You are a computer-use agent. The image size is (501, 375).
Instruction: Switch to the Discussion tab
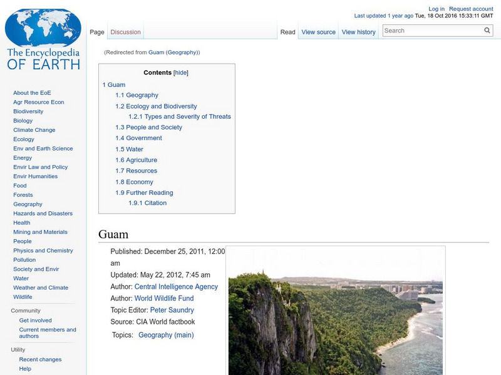tap(125, 31)
